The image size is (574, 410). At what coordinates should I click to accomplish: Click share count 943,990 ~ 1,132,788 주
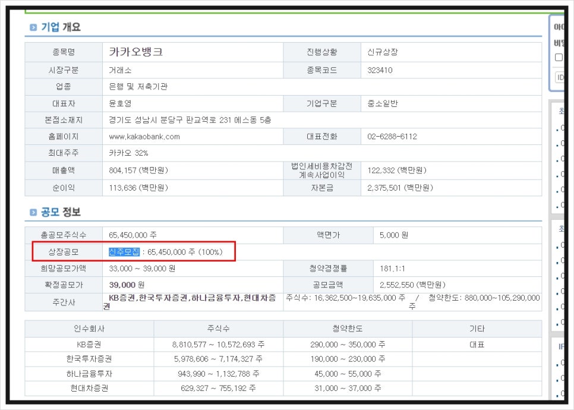coord(219,374)
